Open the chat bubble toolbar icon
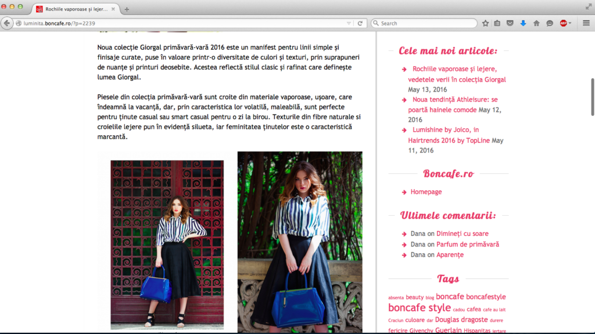Image resolution: width=595 pixels, height=334 pixels. pos(550,23)
